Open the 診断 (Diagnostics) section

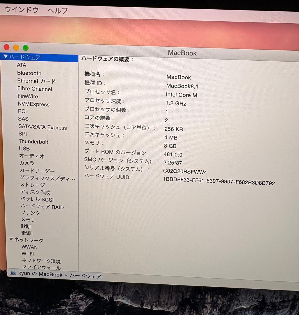[26, 226]
